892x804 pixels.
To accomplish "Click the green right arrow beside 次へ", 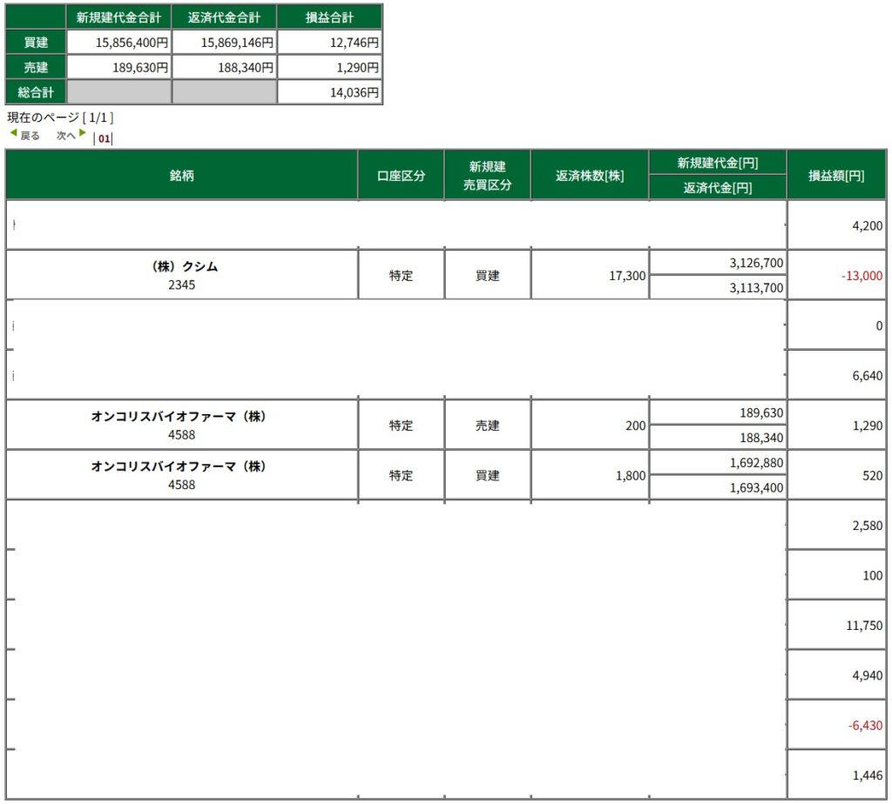I will 83,134.
